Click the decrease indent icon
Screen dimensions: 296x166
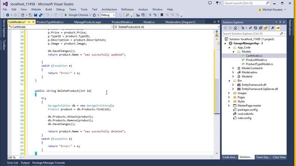click(138, 15)
